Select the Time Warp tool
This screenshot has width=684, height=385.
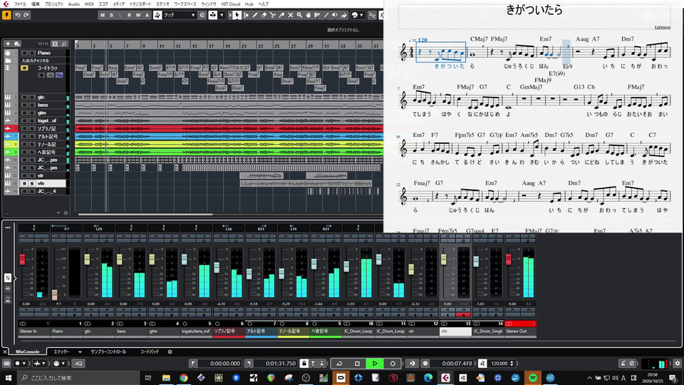[317, 15]
